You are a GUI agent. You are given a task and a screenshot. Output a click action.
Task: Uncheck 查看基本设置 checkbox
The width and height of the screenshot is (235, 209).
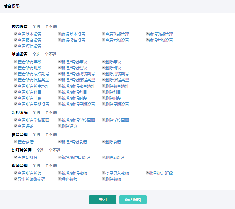tap(16, 34)
